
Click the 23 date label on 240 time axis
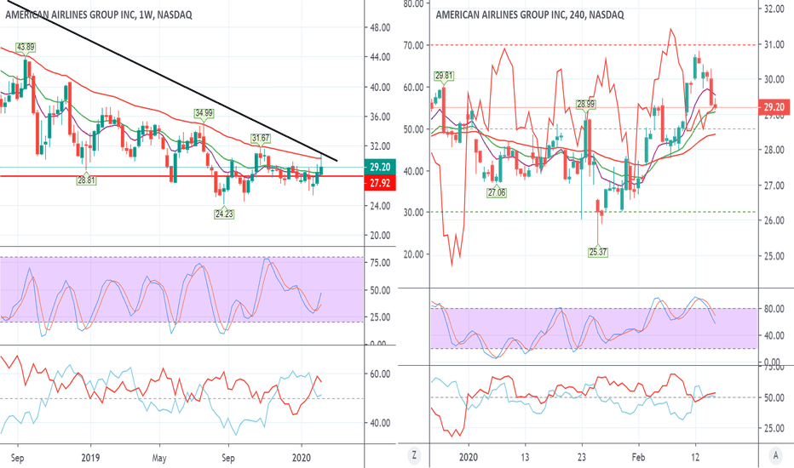click(581, 458)
